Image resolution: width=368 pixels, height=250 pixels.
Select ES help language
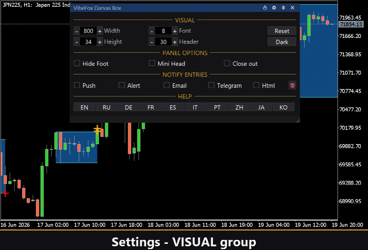tap(173, 107)
